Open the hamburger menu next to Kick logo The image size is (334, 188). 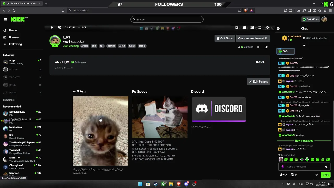[x=5, y=19]
